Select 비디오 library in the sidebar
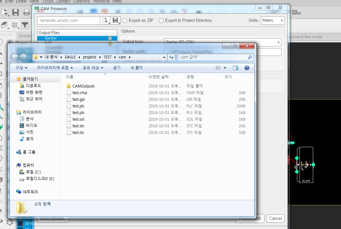The height and width of the screenshot is (229, 341). [32, 125]
